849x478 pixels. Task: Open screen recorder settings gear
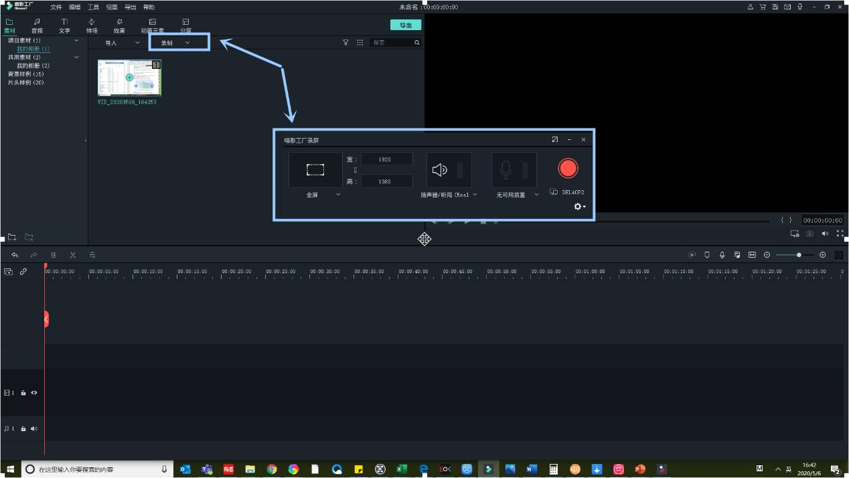click(578, 207)
